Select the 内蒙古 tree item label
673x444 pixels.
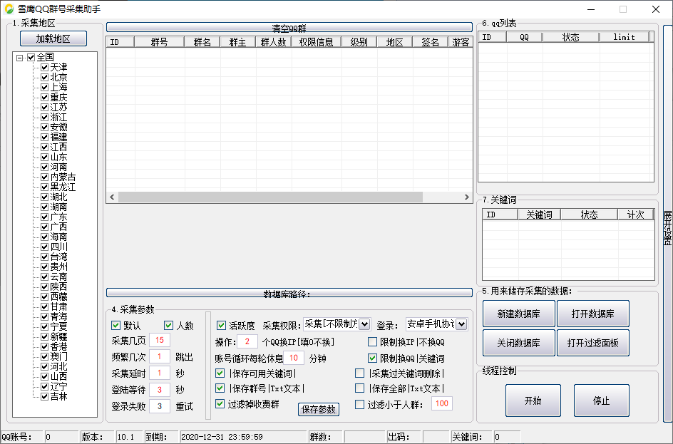63,177
